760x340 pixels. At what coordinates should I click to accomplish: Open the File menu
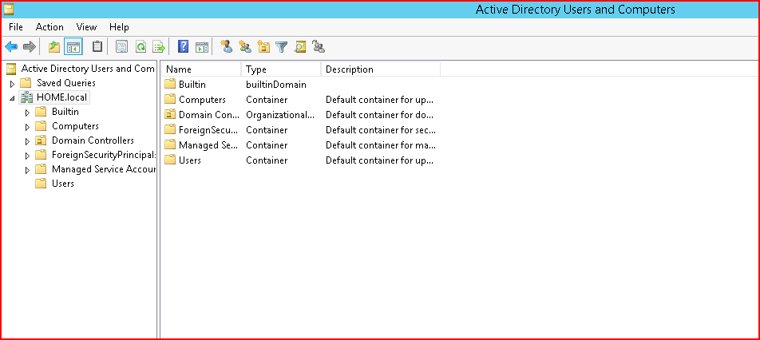pyautogui.click(x=16, y=27)
